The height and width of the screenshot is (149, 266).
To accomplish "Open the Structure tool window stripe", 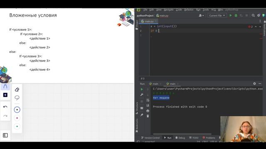I will 137,108.
